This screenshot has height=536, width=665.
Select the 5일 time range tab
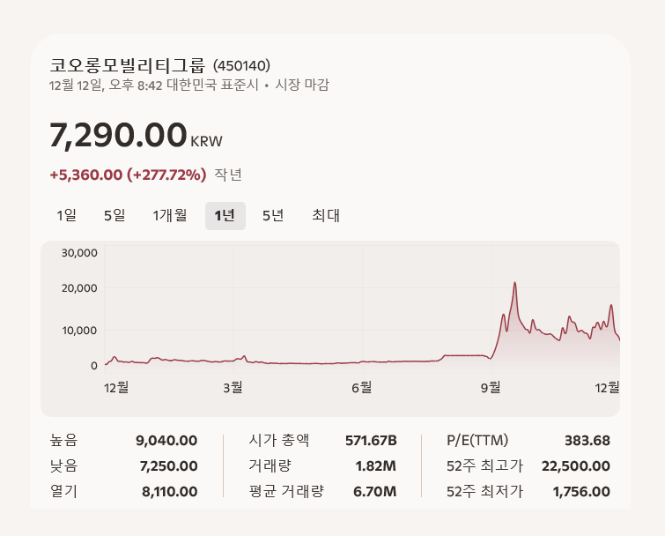coord(115,216)
